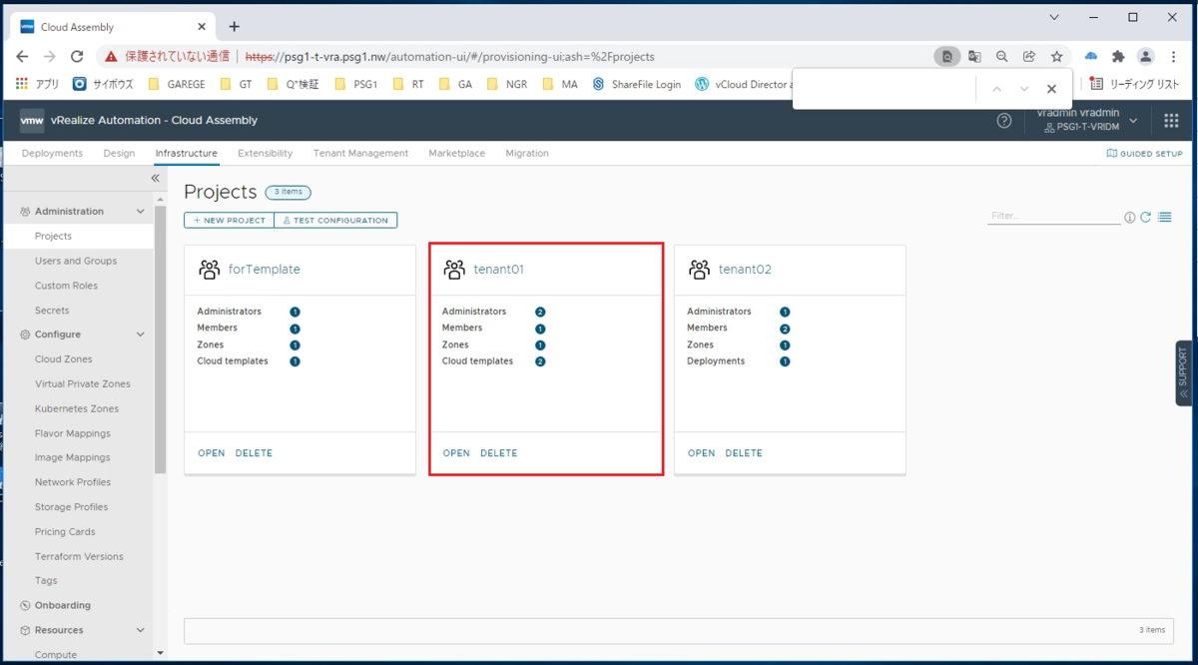
Task: Refresh the projects list
Action: (x=1146, y=217)
